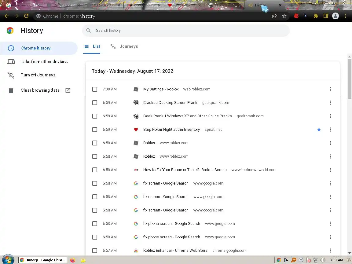Viewport: 352px width, 264px height.
Task: Click the troll face favicon on Cracked Desktop row
Action: coord(136,103)
